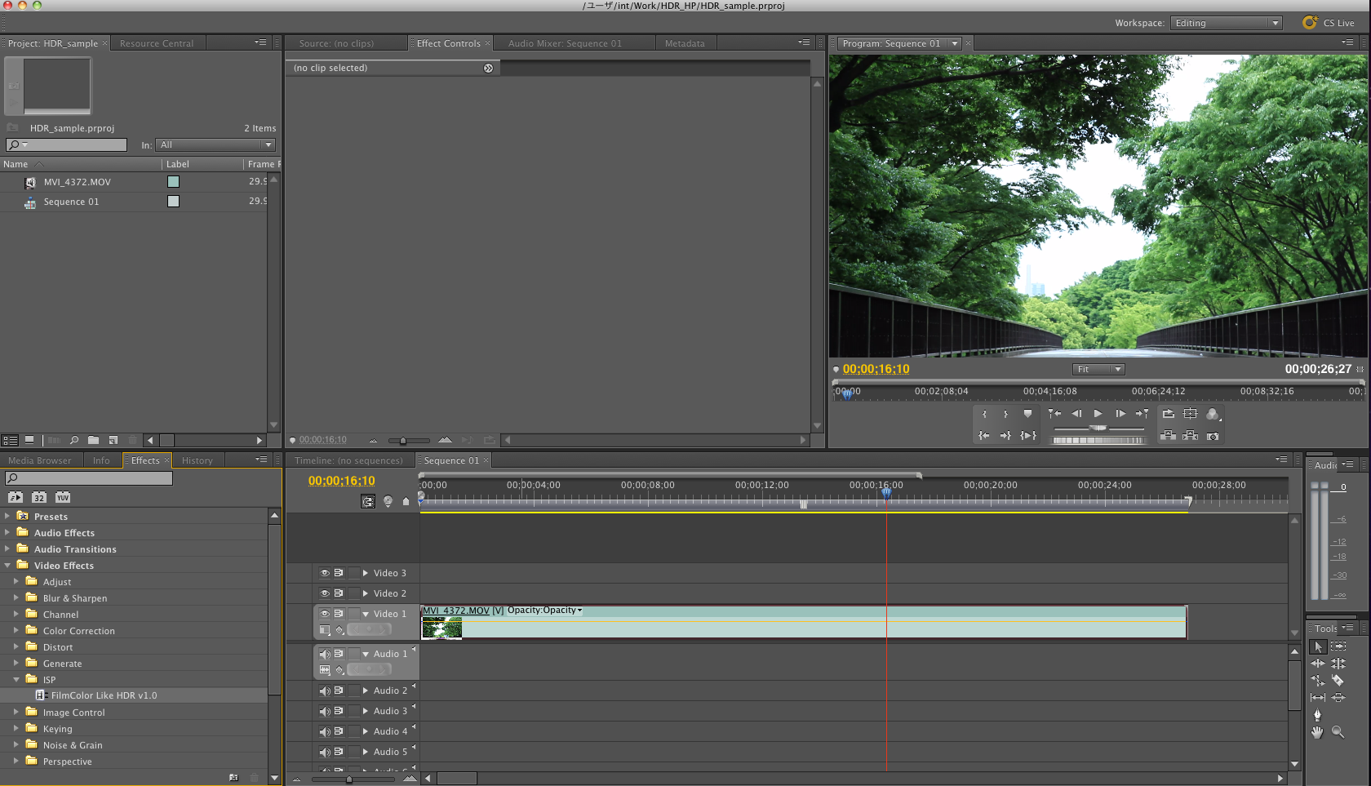Filter effects by YUV badge
This screenshot has height=786, width=1371.
(63, 497)
